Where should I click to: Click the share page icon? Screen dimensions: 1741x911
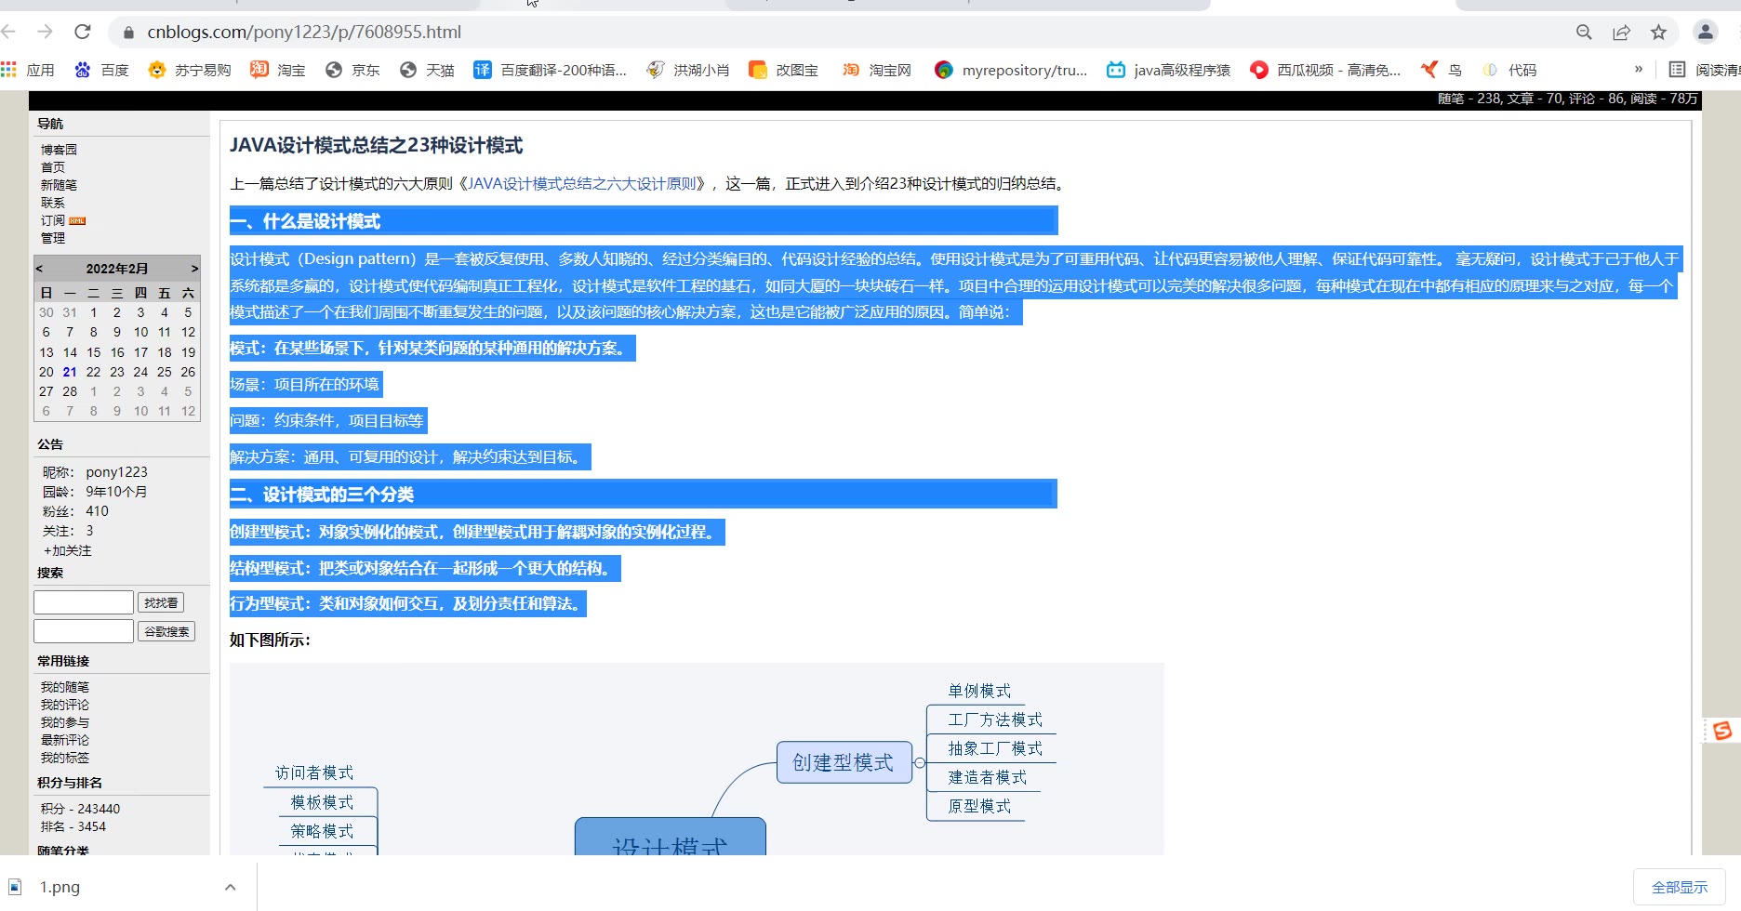click(1621, 33)
